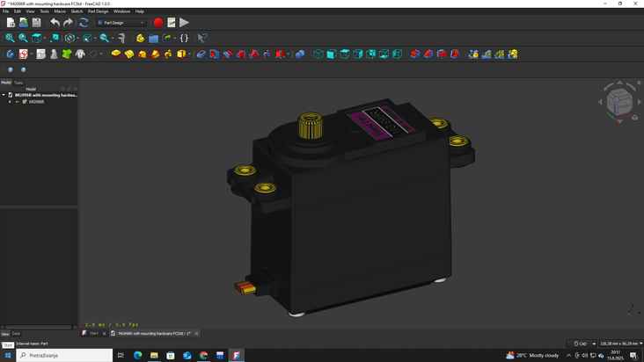The width and height of the screenshot is (644, 362).
Task: Click the red Record macro button
Action: 158,23
